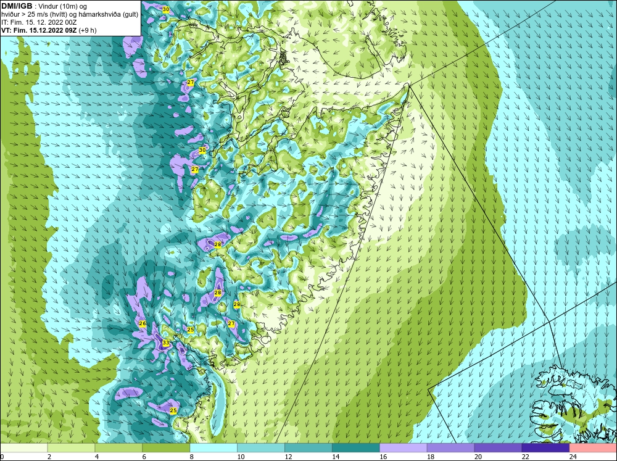
Task: Select the 'hviður > 25 m/s (hvítt)' description line
Action: (x=34, y=15)
